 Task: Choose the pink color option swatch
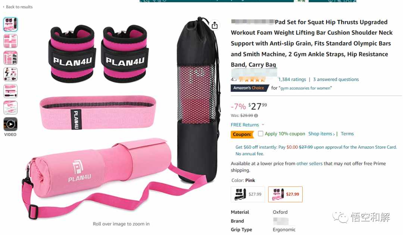[285, 194]
